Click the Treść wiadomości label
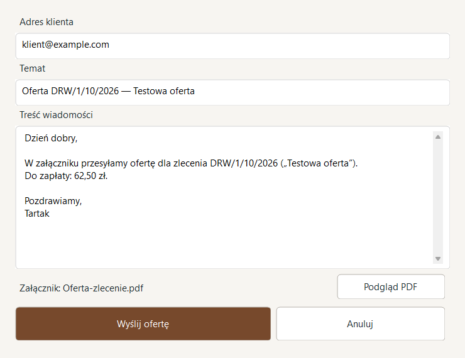The height and width of the screenshot is (358, 465). pos(56,115)
